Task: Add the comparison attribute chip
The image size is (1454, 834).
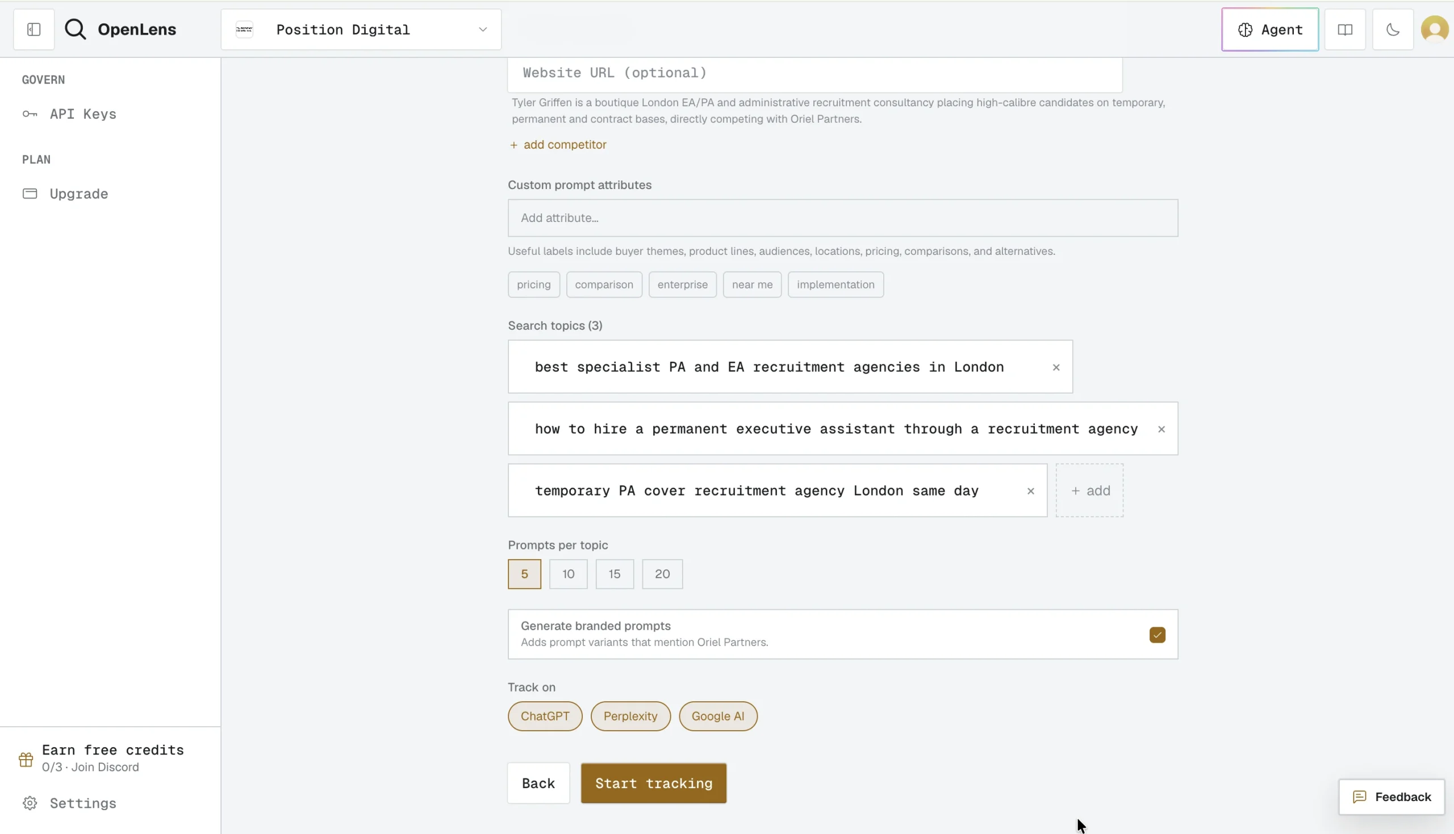Action: (604, 284)
